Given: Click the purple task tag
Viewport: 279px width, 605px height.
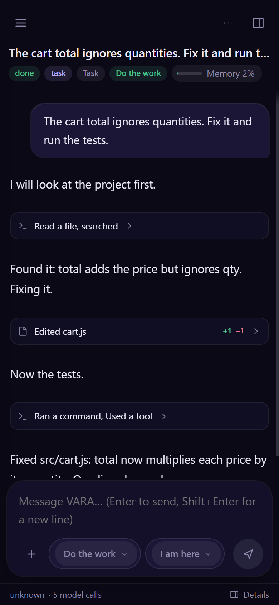Looking at the screenshot, I should [58, 73].
